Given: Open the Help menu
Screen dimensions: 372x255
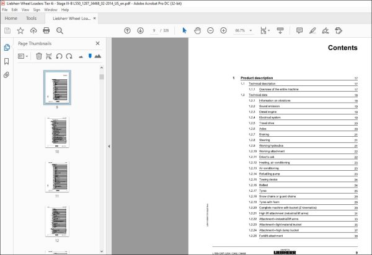Looking at the screenshot, I should 65,10.
